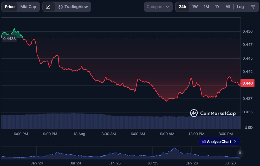Click the range slider pause handle
This screenshot has height=166, width=260.
[240, 153]
